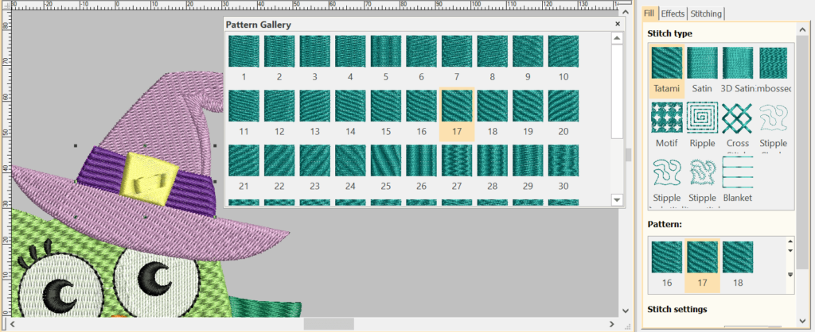Close the Pattern Gallery panel
Image resolution: width=815 pixels, height=332 pixels.
tap(618, 25)
